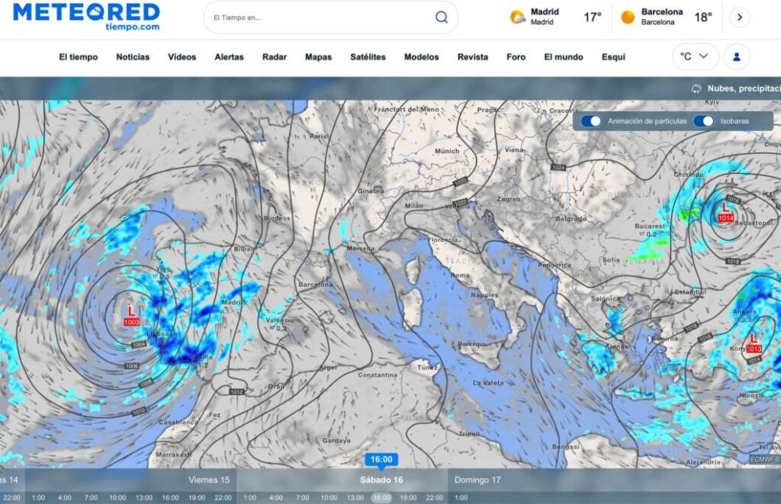Select 19:00 on Sábado 16 timeline

click(408, 498)
